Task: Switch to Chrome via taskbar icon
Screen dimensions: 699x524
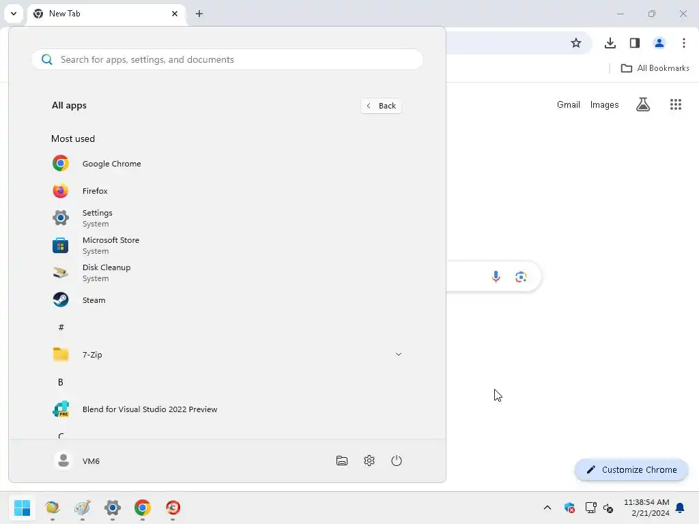Action: (143, 508)
